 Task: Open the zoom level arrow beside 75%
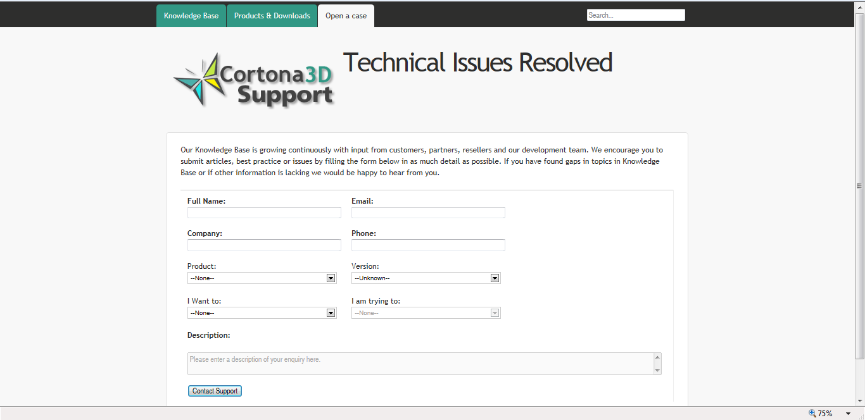848,414
